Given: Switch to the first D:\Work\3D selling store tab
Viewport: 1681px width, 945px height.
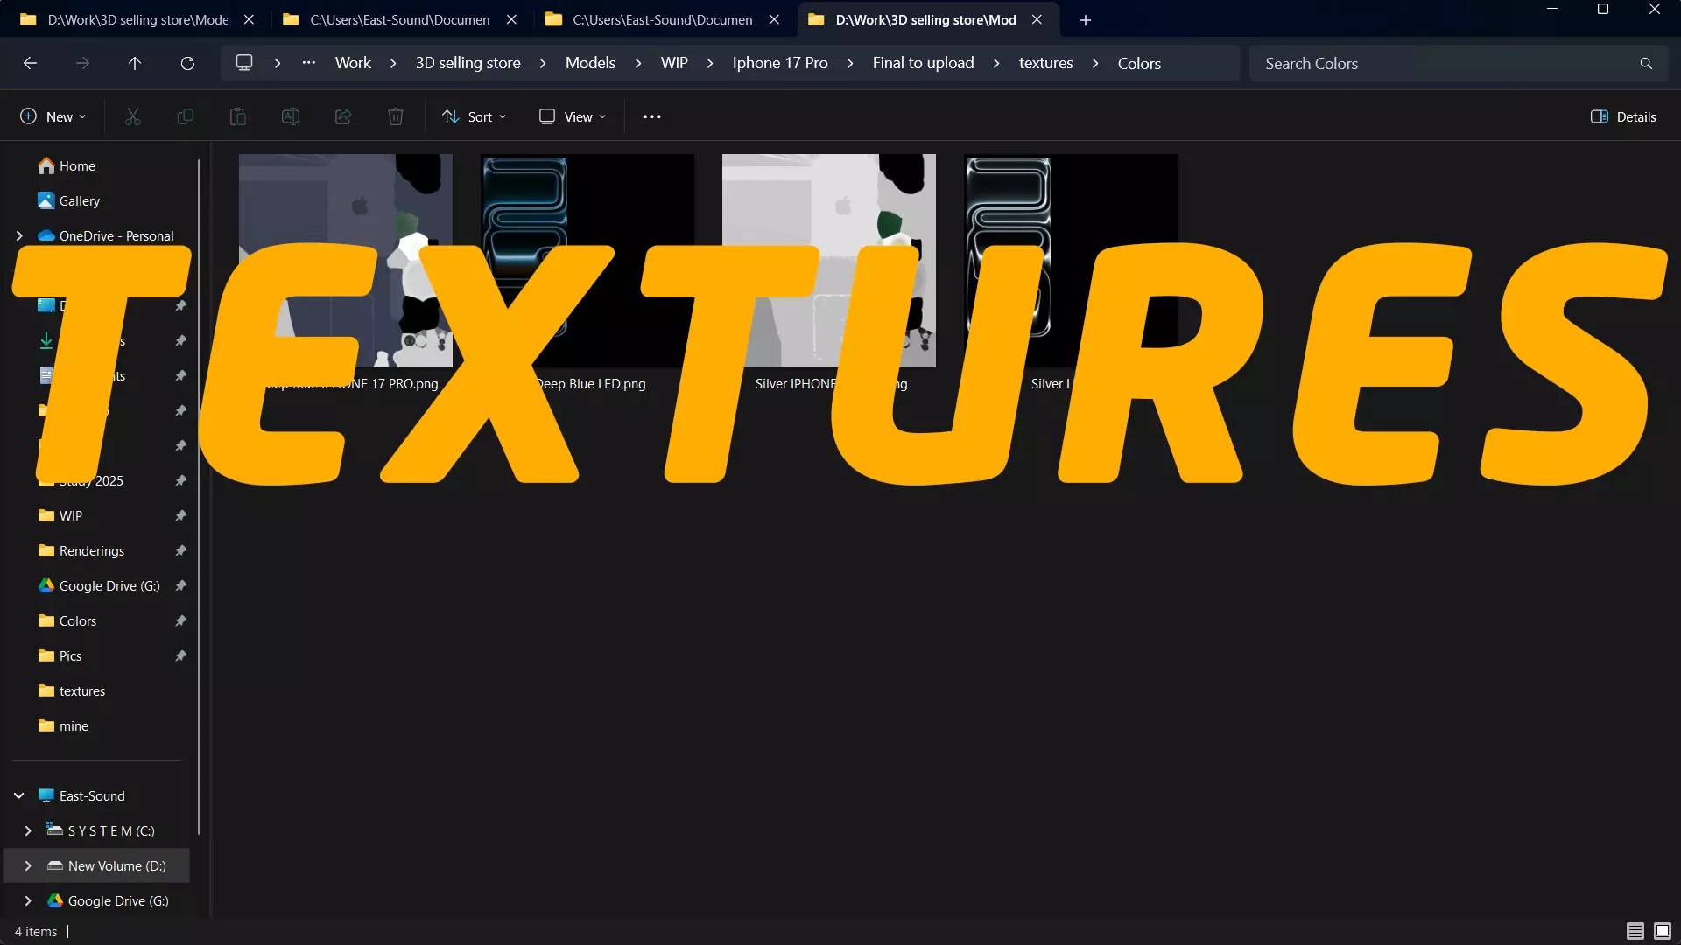Looking at the screenshot, I should (x=137, y=19).
